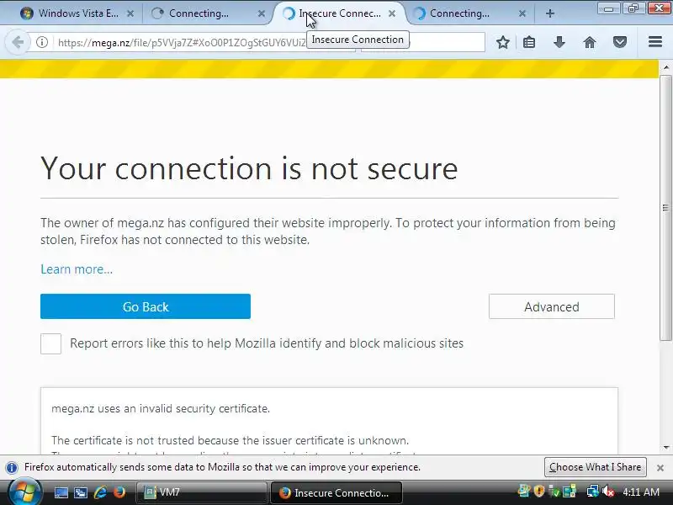Open a new tab with the plus button
This screenshot has height=505, width=673.
pos(550,13)
